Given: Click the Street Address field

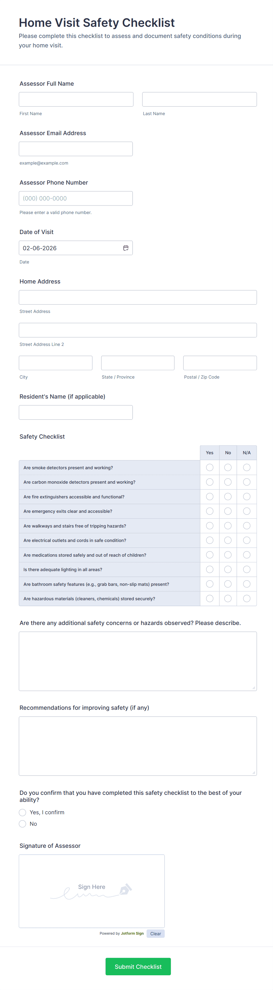Looking at the screenshot, I should (138, 297).
